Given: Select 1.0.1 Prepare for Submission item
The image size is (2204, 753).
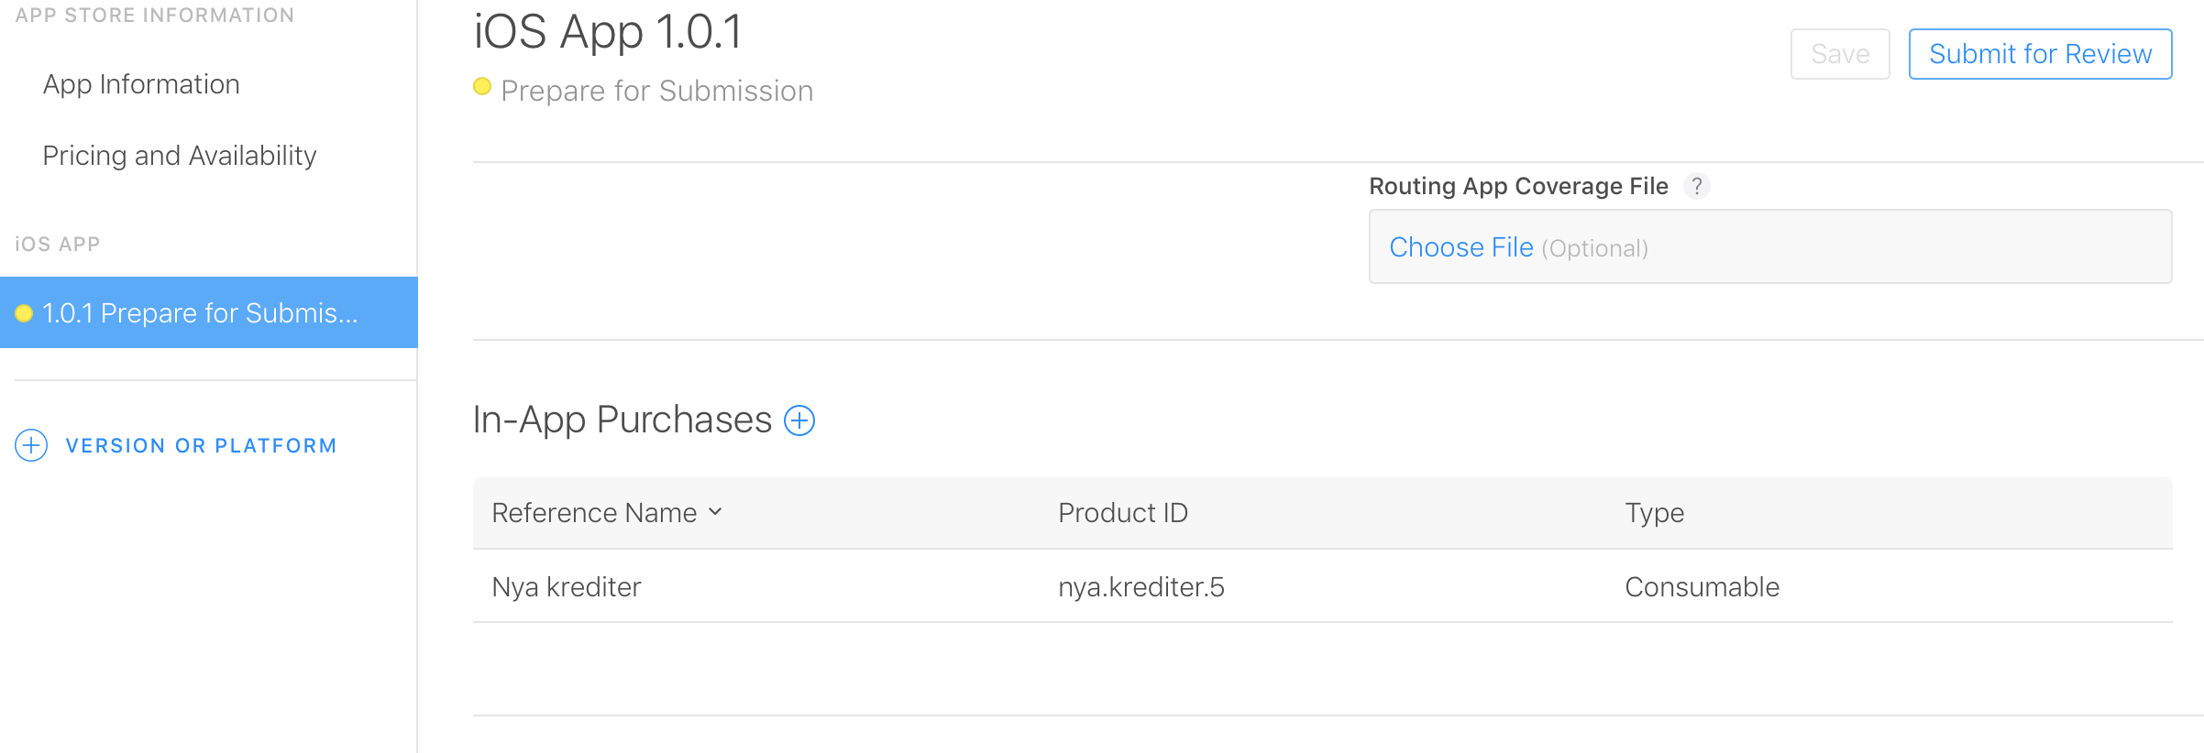Looking at the screenshot, I should pos(209,312).
